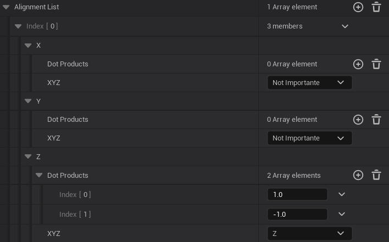Screen dimensions: 389x242
Task: Clear the Z Dot Products array
Action: [x=376, y=176]
